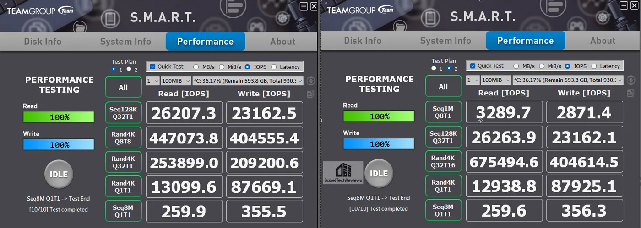641x228 pixels.
Task: Click the round IDLE button beside BabelTechReviews logo
Action: tap(379, 174)
